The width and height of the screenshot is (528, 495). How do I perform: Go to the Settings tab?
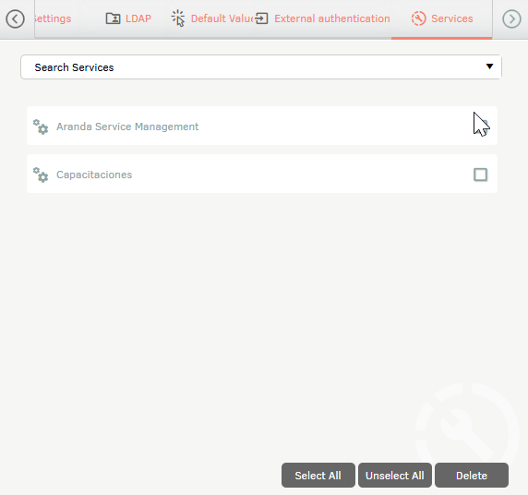click(53, 18)
